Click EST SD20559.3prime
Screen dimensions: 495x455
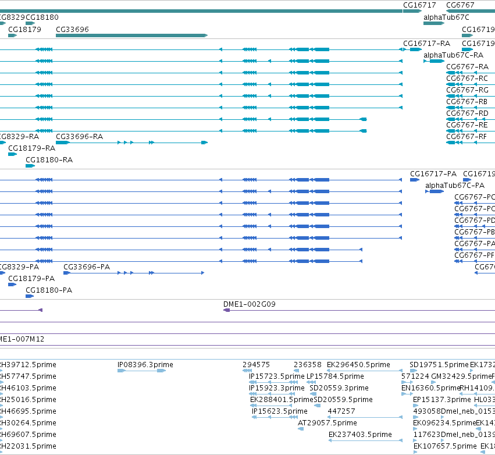pos(339,388)
